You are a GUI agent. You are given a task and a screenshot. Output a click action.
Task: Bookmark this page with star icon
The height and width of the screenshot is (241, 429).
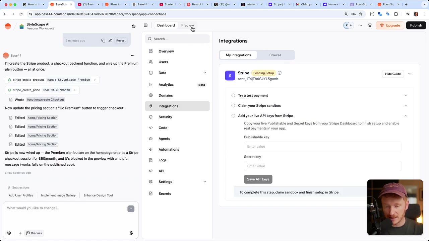click(361, 14)
